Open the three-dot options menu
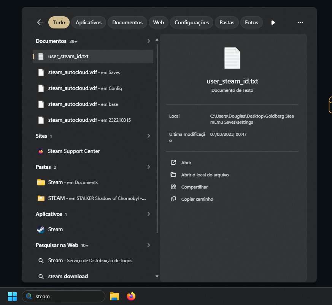Viewport: 332px width, 305px height. point(300,22)
